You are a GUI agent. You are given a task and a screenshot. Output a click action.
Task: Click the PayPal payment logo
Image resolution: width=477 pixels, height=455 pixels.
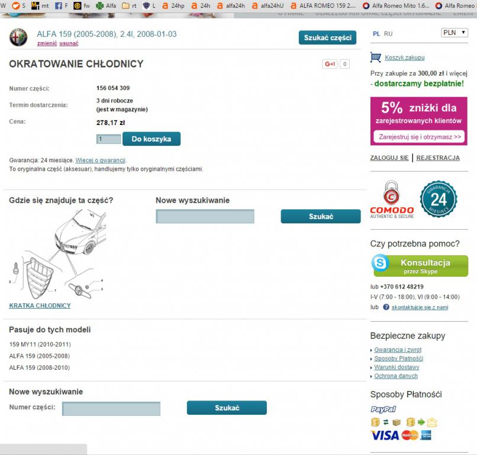pos(383,409)
